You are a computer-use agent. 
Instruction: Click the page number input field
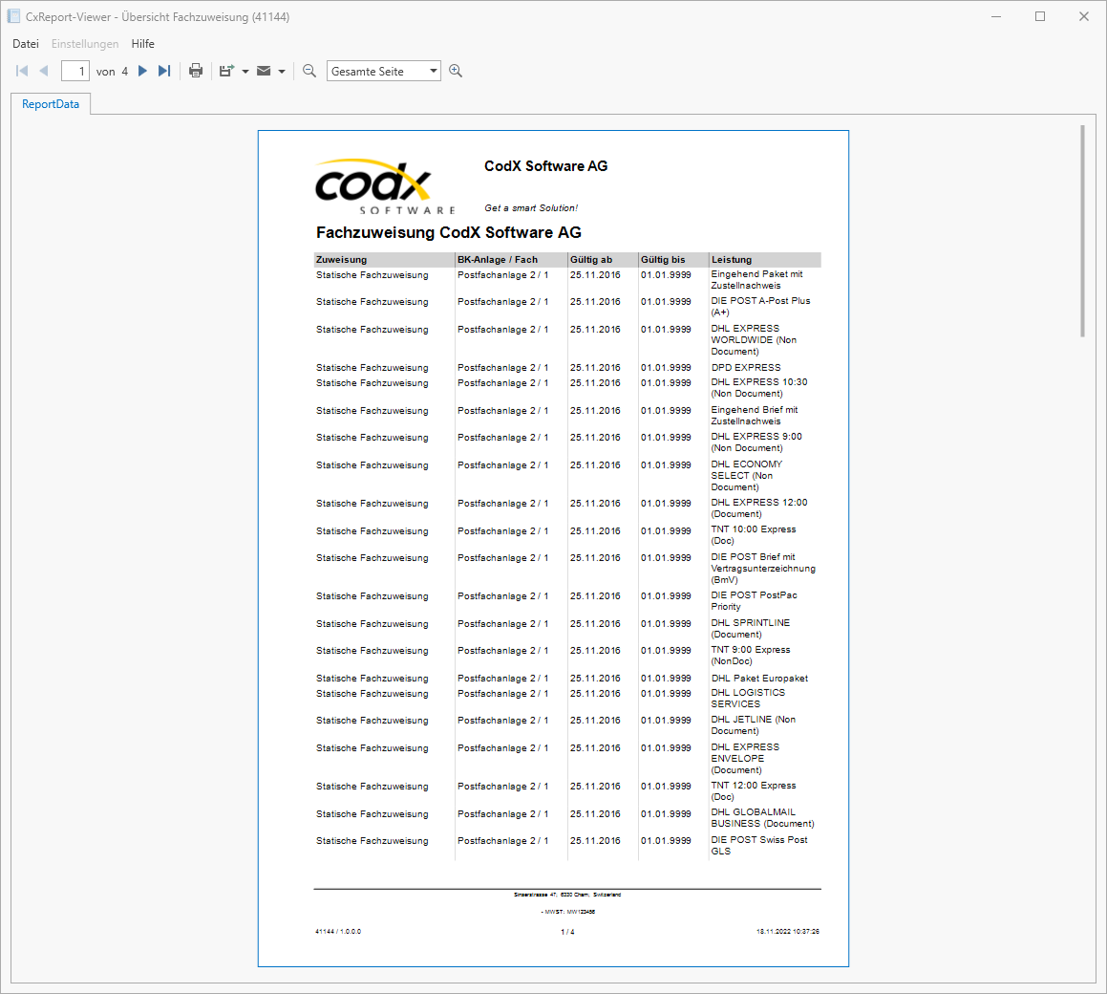75,71
